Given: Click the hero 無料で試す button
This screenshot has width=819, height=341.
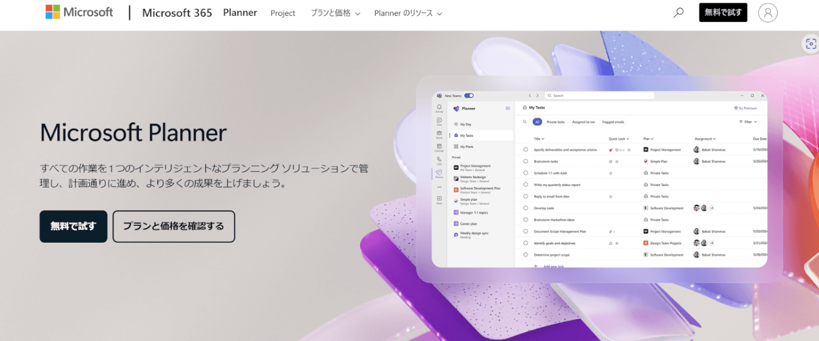Looking at the screenshot, I should coord(73,226).
